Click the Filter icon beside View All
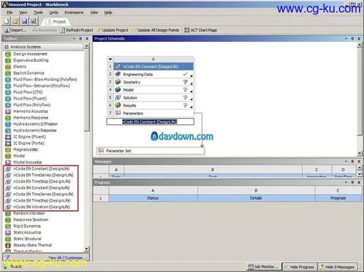Image resolution: width=364 pixels, height=272 pixels. pos(8,257)
